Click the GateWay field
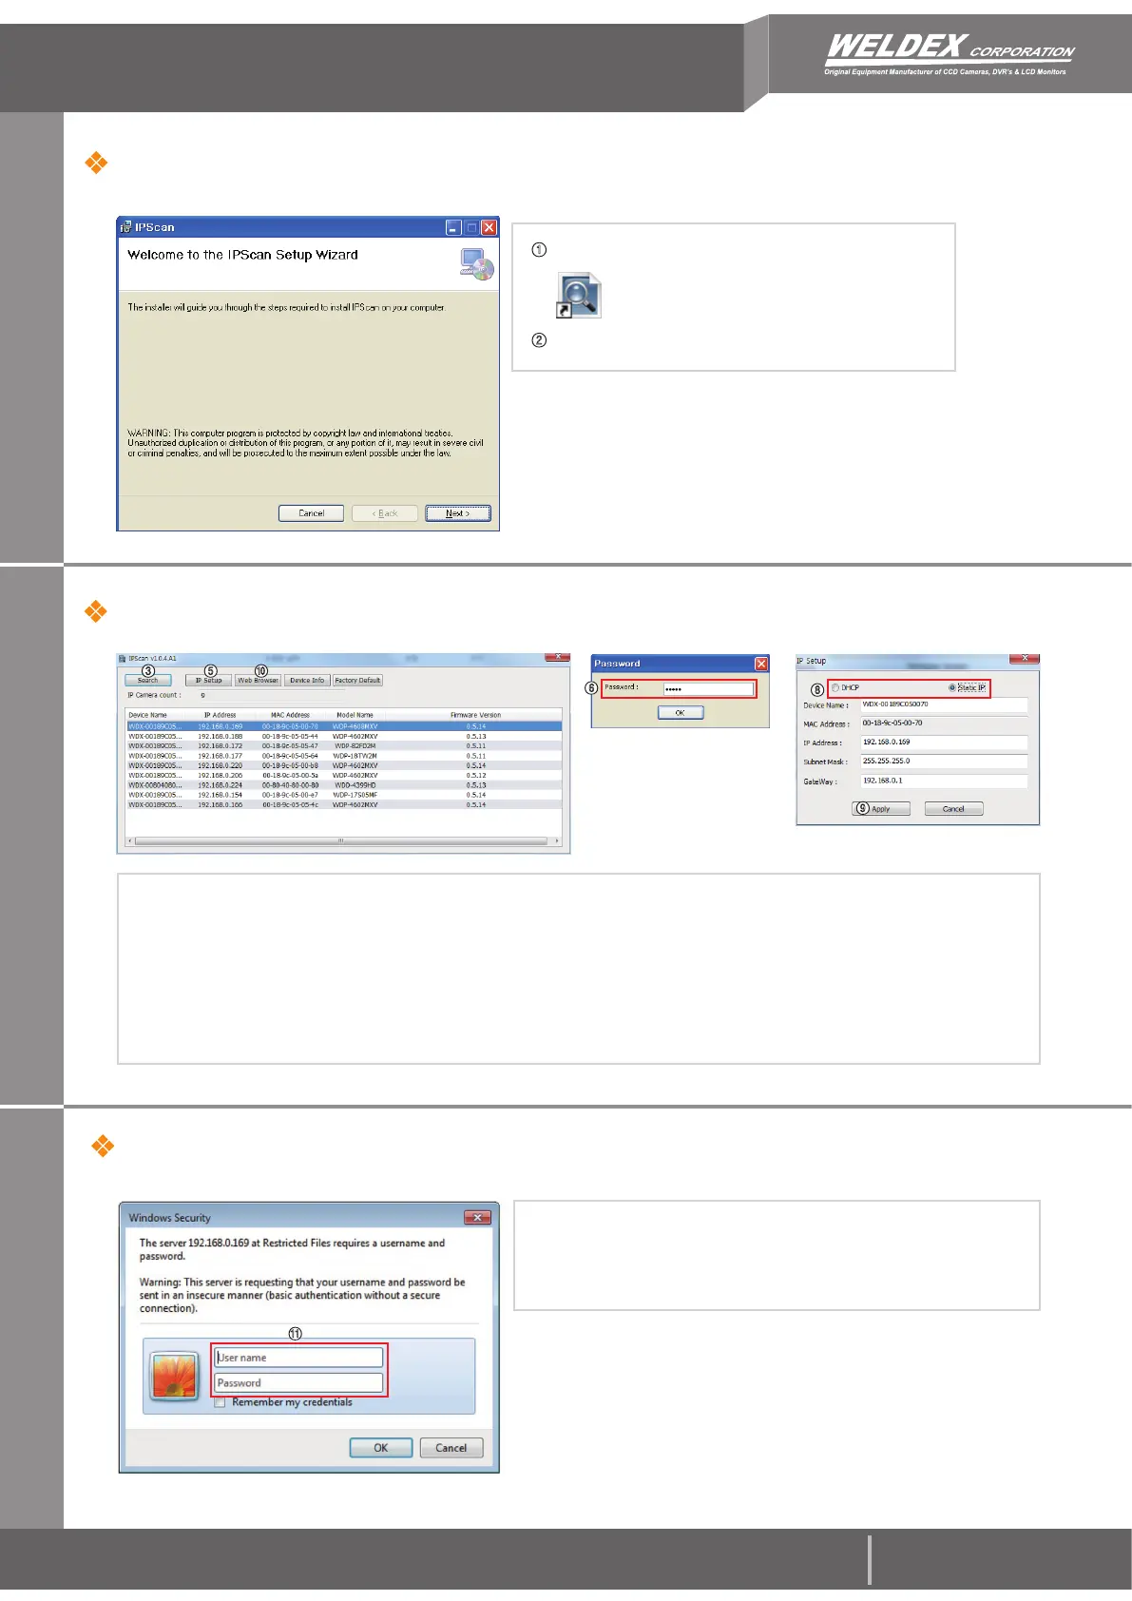 [x=944, y=781]
